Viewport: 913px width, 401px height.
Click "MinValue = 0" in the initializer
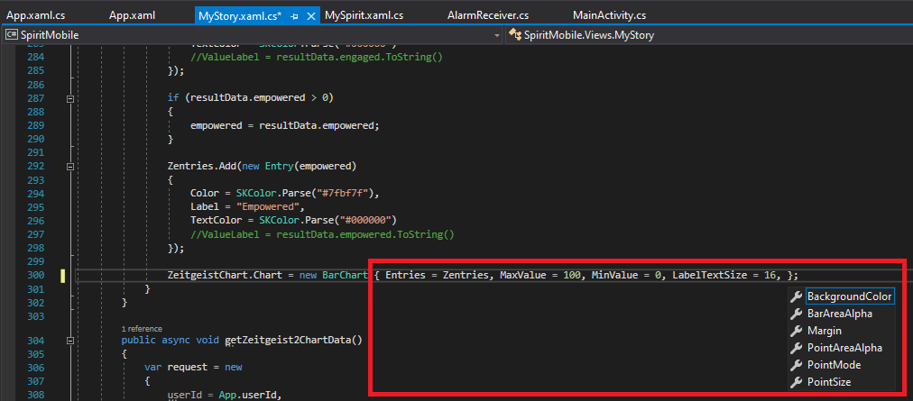(627, 275)
